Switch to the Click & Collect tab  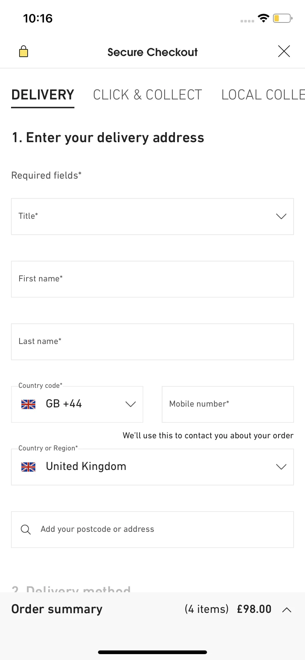tap(147, 95)
